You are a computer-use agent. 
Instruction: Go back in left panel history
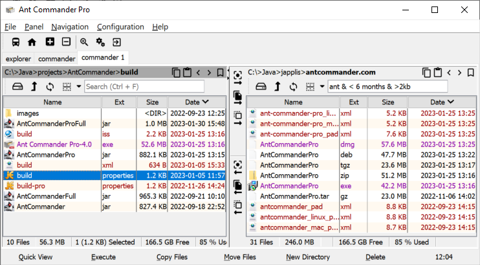[x=199, y=73]
